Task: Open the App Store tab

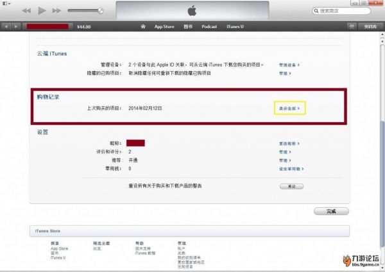Action: tap(163, 26)
